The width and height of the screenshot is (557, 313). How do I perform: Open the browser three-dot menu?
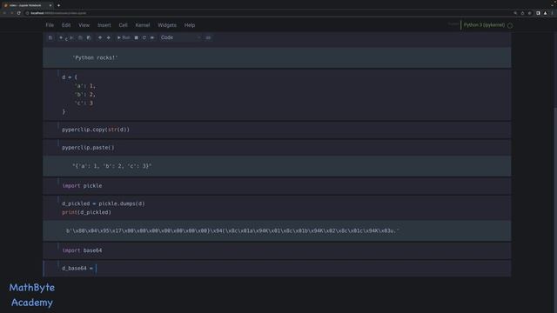[x=553, y=13]
